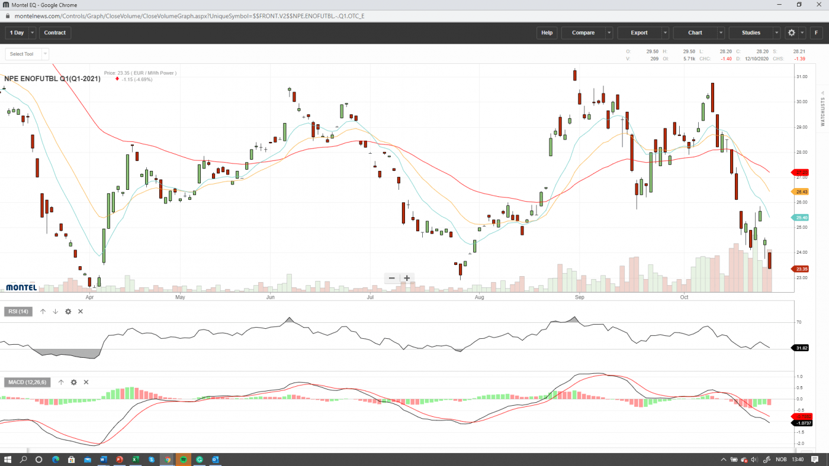Move the RSI panel down
Screen dimensions: 829x466
(x=55, y=312)
